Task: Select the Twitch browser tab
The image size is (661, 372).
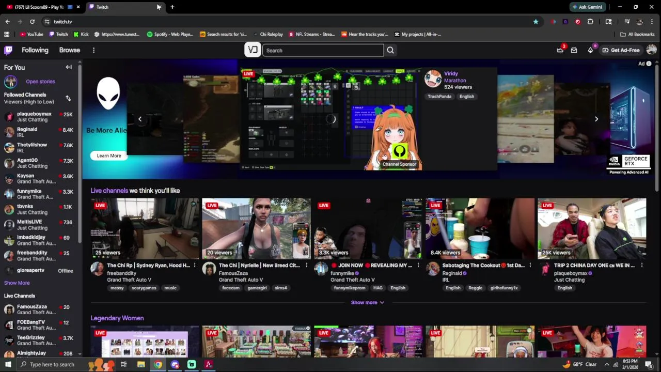Action: point(123,7)
